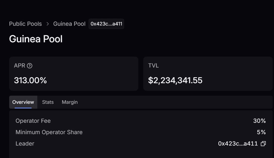
Task: Click the Leader row label
Action: [25, 144]
